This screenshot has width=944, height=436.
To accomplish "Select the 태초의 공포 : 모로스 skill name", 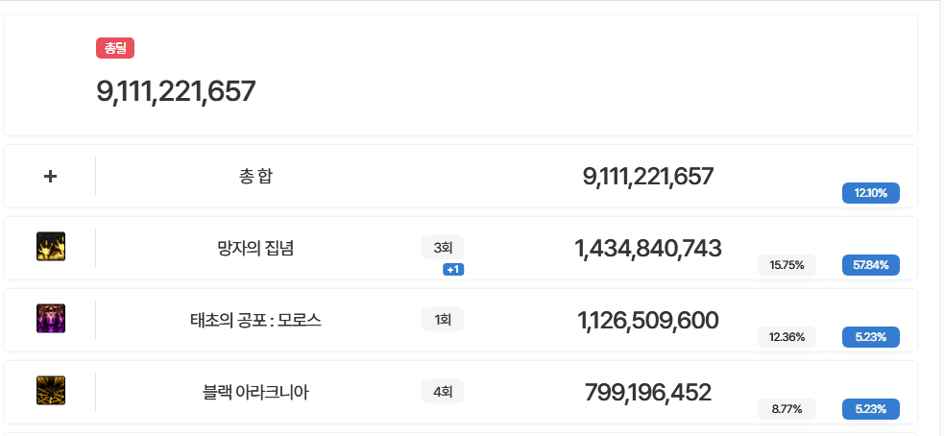I will coord(255,321).
